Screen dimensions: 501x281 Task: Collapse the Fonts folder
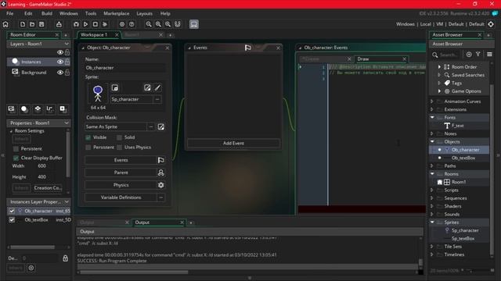pyautogui.click(x=432, y=118)
